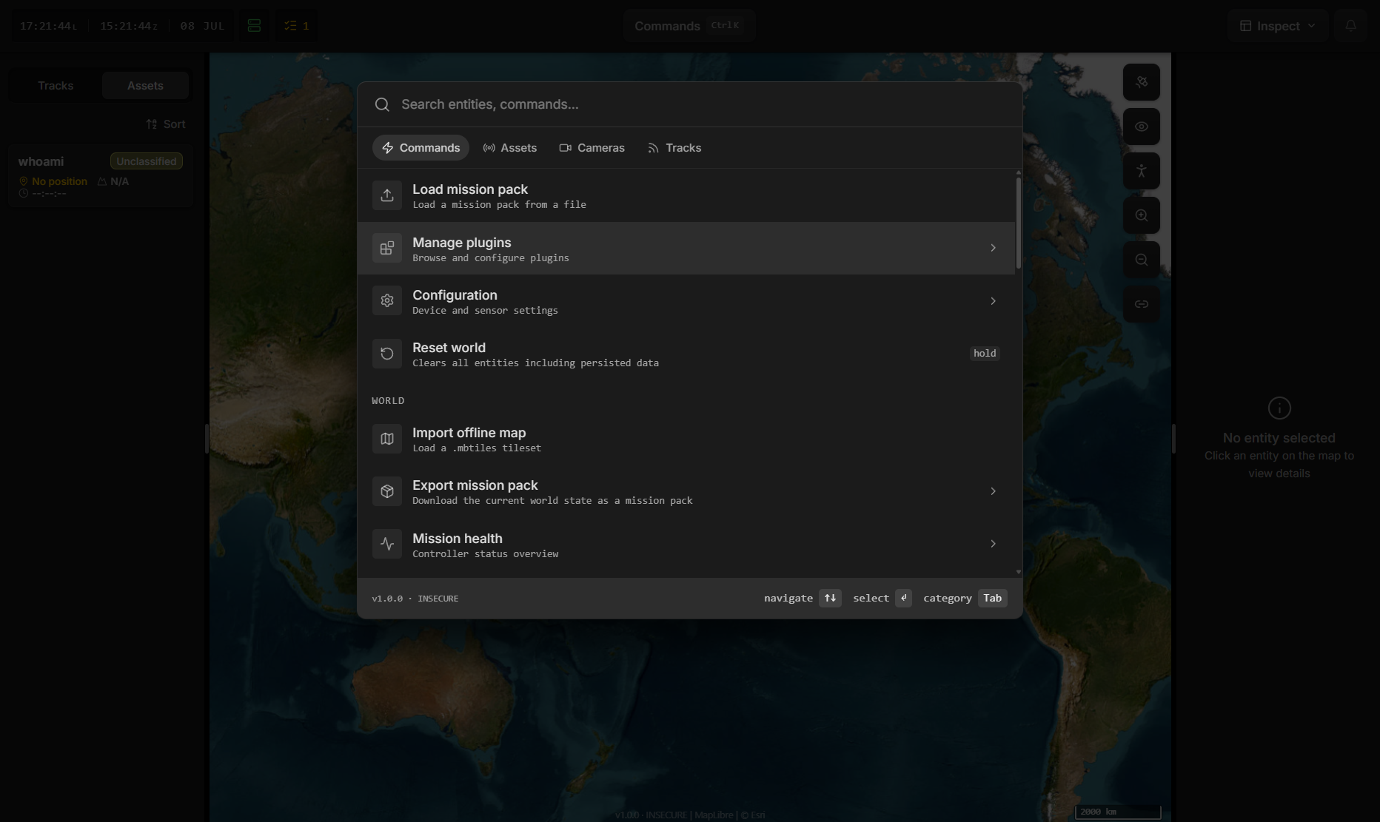Viewport: 1380px width, 822px height.
Task: Click the navigate arrows key hint
Action: [x=830, y=598]
